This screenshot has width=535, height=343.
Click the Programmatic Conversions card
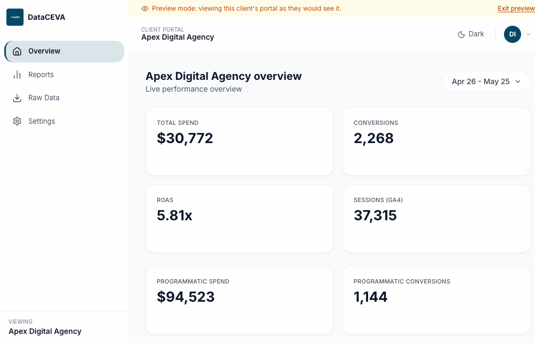point(437,300)
